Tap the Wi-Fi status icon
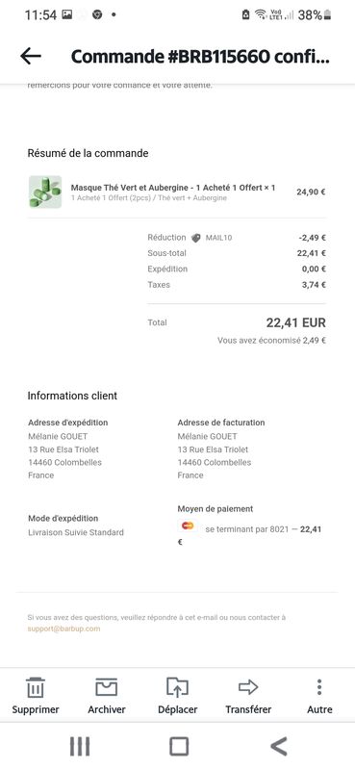The height and width of the screenshot is (770, 355). pyautogui.click(x=260, y=14)
